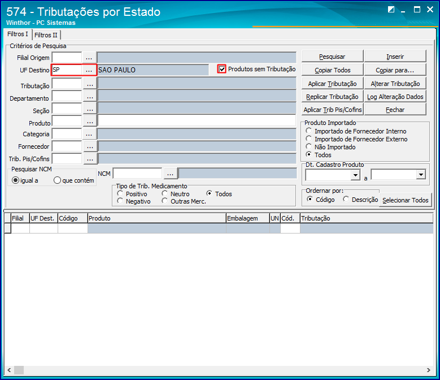Open Departamento lookup ellipsis button

point(90,97)
